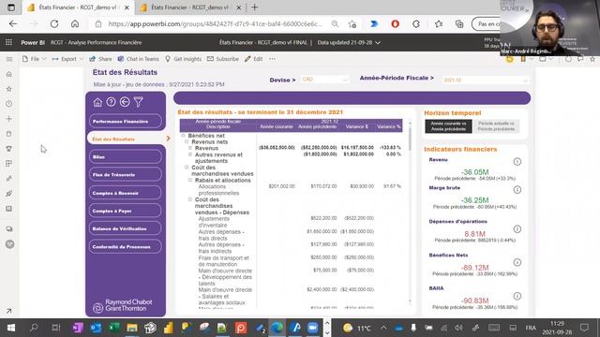Go to Bilan page
The height and width of the screenshot is (337, 600).
pos(126,157)
